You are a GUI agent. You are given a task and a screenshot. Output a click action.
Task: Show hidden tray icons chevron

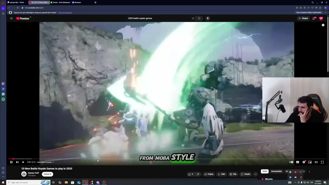[295, 182]
